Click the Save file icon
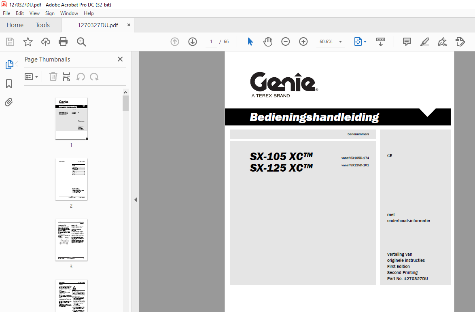 click(x=10, y=42)
